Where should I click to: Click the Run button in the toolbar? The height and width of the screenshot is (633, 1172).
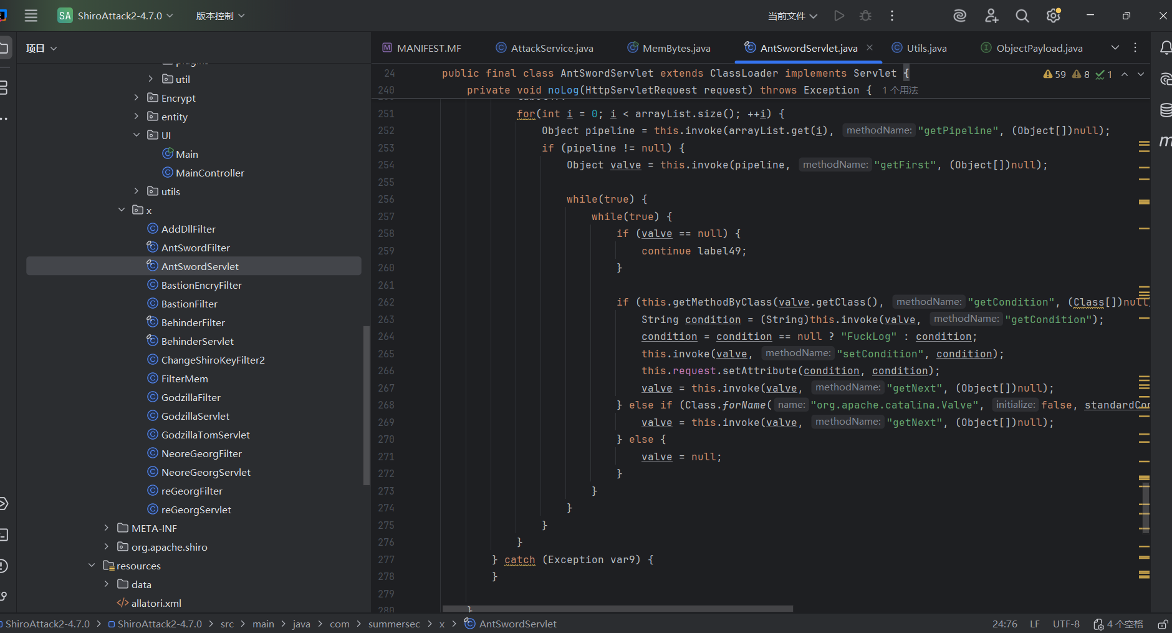839,16
